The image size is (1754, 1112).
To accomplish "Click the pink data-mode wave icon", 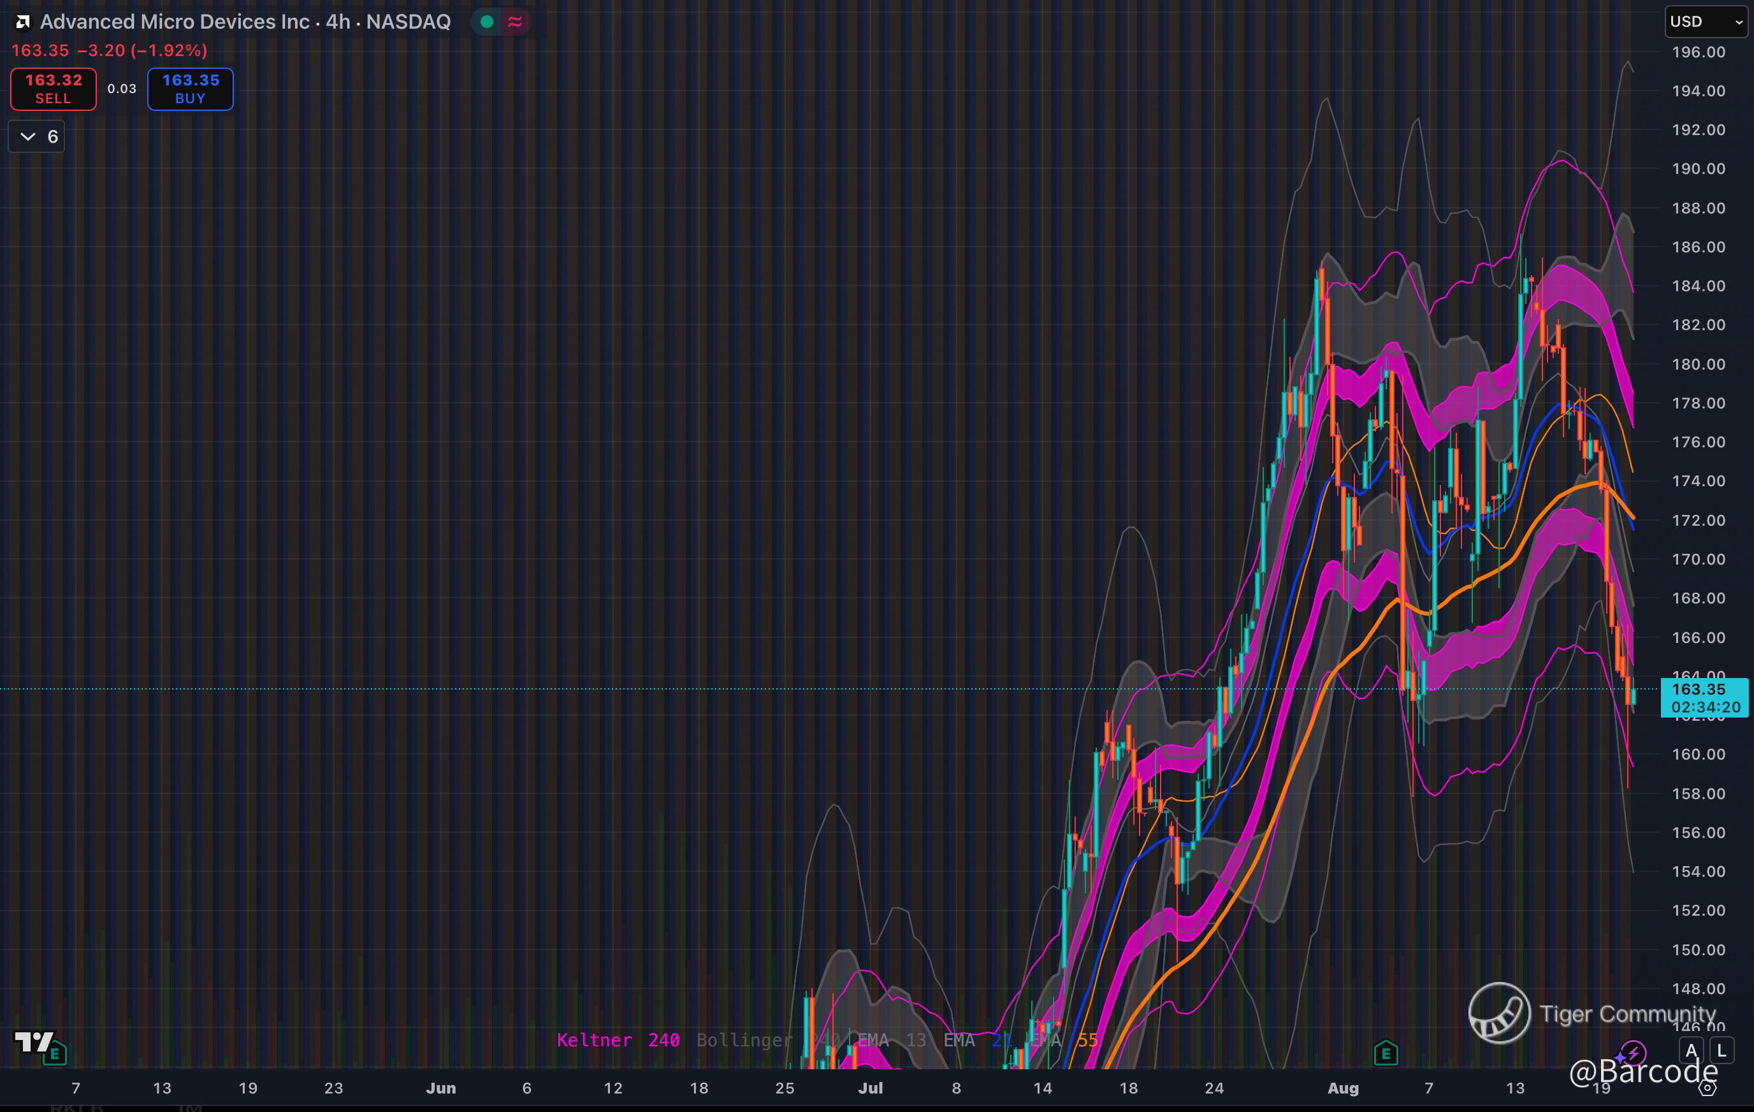I will pos(515,22).
